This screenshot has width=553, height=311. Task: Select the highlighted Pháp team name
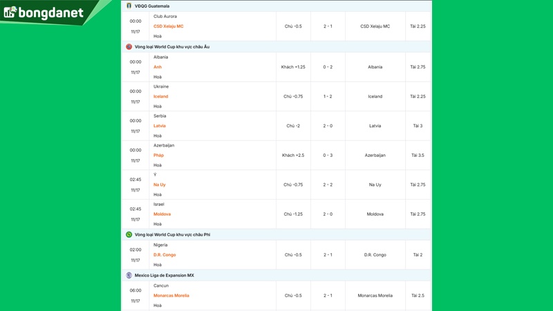pyautogui.click(x=159, y=155)
